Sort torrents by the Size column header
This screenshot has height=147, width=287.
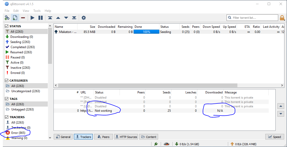click(x=87, y=27)
